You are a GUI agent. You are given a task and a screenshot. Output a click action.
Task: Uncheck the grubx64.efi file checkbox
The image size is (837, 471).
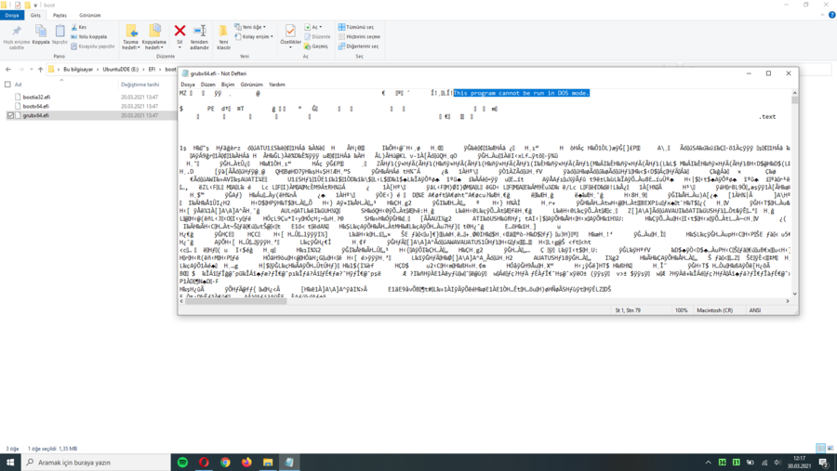tap(10, 115)
